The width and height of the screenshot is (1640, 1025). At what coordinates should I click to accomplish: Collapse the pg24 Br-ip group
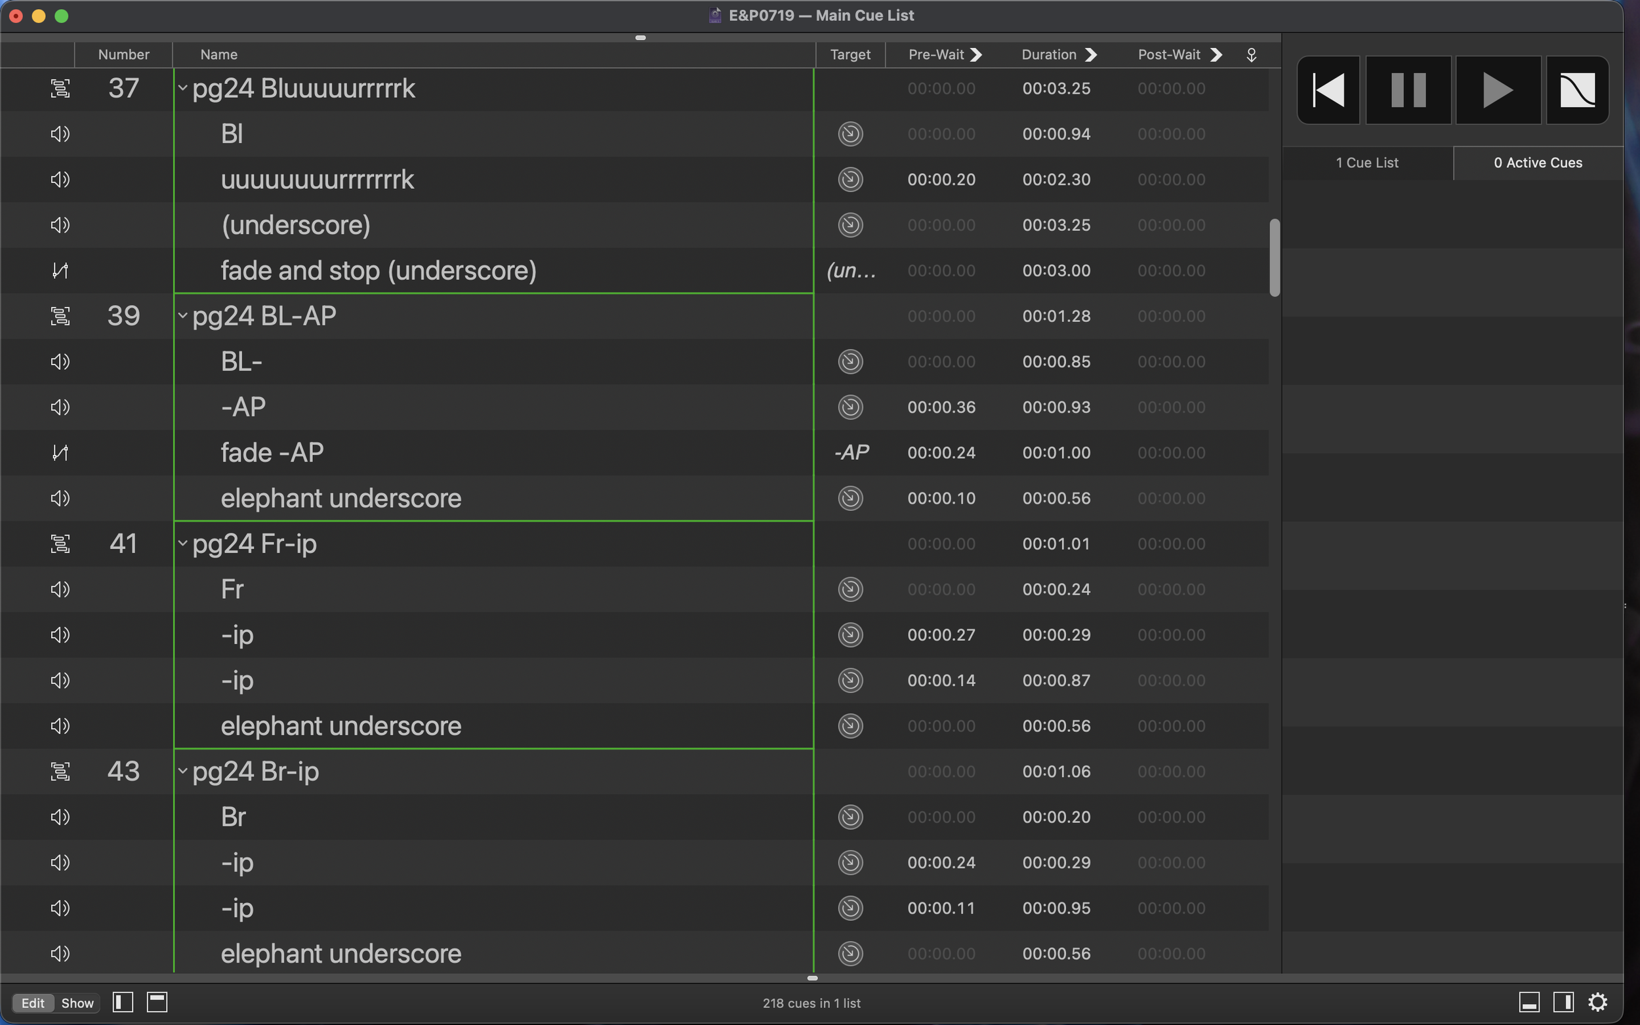point(182,771)
